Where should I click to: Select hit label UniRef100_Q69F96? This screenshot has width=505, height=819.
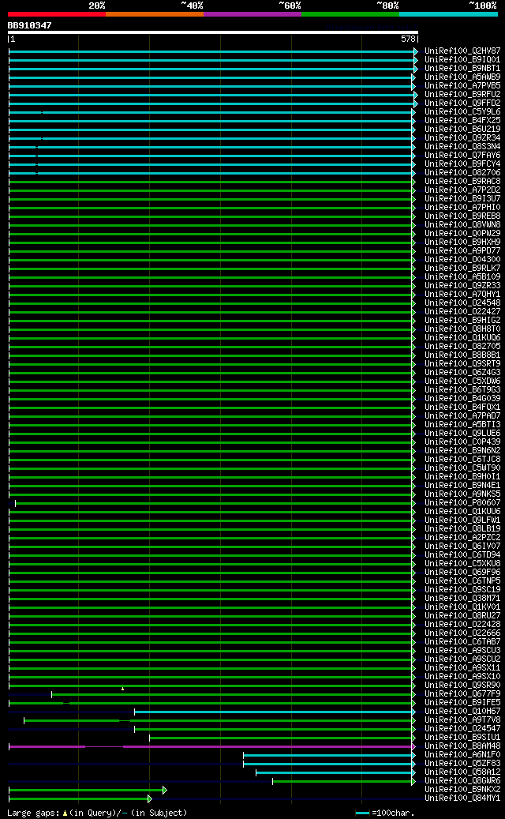[x=462, y=572]
